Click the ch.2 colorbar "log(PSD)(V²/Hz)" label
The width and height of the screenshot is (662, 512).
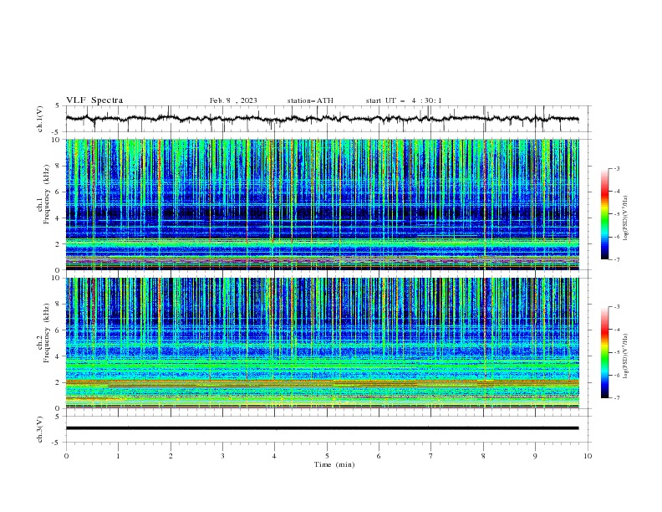tap(626, 356)
